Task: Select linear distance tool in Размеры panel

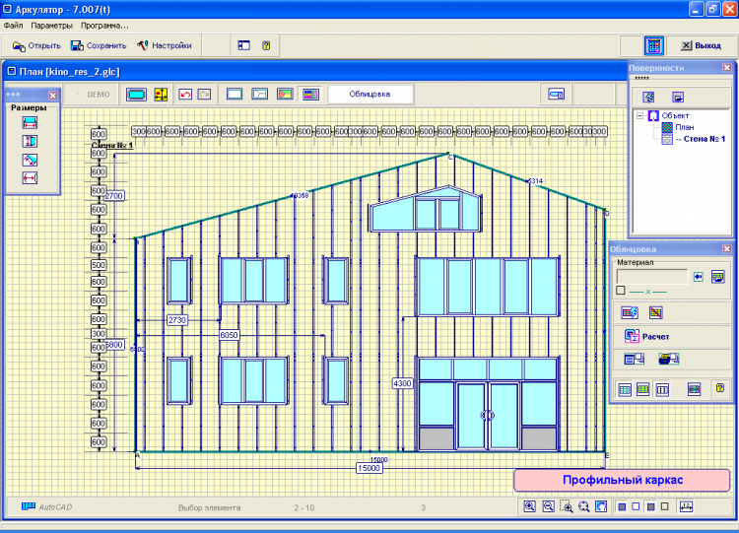Action: [30, 178]
